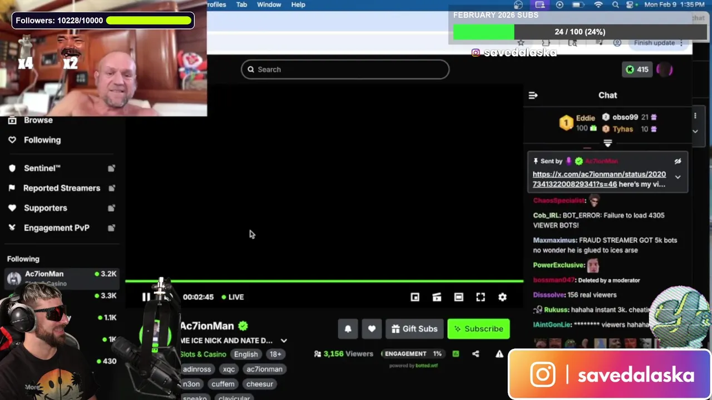Image resolution: width=712 pixels, height=400 pixels.
Task: Click the cheesur tag
Action: pyautogui.click(x=260, y=384)
